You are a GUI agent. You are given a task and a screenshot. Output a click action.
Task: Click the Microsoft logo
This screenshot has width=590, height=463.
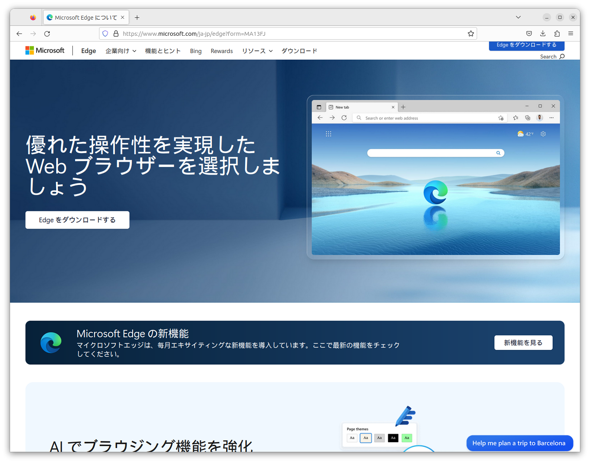pos(45,51)
